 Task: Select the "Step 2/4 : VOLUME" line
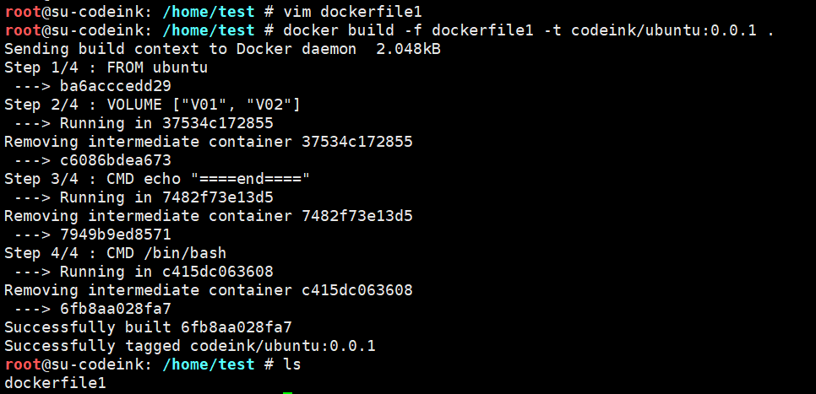tap(152, 105)
